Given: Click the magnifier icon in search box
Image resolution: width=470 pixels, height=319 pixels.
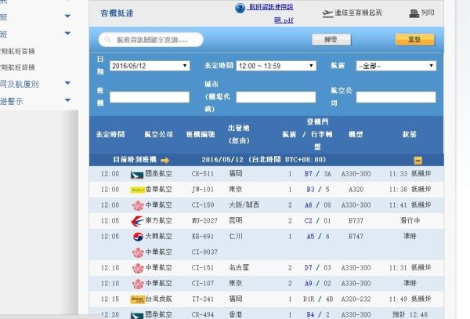Looking at the screenshot, I should (x=107, y=39).
